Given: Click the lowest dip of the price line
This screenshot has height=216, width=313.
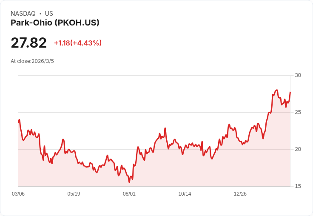Looking at the screenshot, I should 129,182.
